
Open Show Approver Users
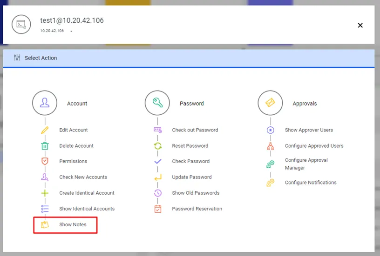click(309, 130)
